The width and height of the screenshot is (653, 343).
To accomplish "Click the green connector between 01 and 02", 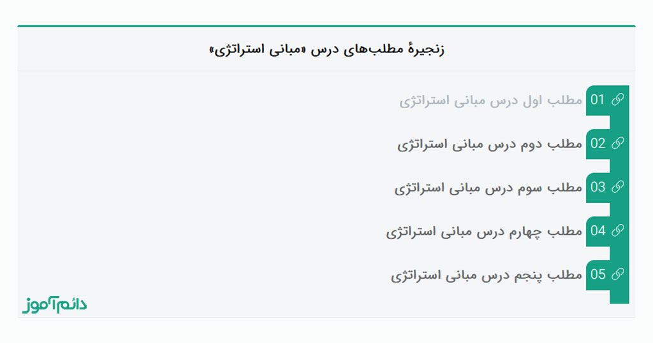I will pos(619,122).
